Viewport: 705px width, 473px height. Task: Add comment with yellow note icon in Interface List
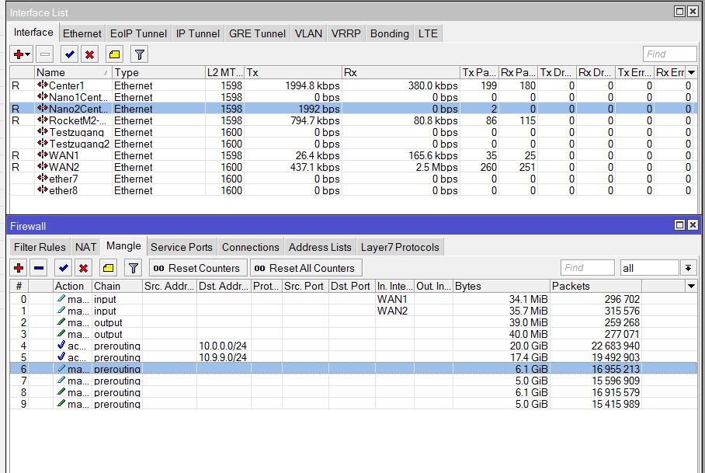point(114,54)
